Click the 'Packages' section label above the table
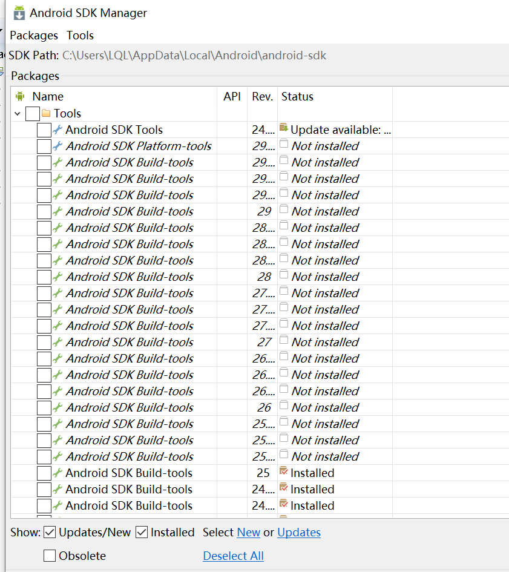 (35, 76)
